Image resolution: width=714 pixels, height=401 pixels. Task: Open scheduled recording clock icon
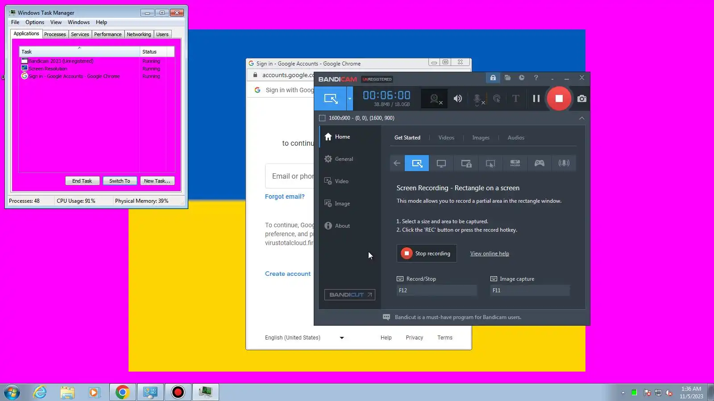click(x=522, y=78)
